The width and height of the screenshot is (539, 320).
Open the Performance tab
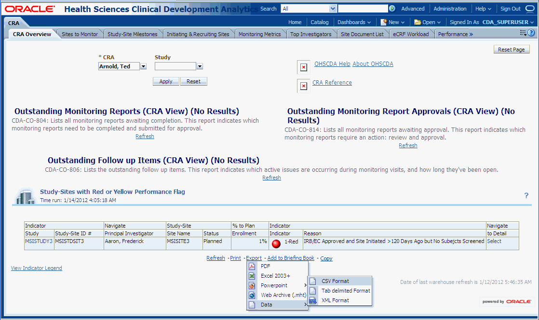click(x=453, y=34)
